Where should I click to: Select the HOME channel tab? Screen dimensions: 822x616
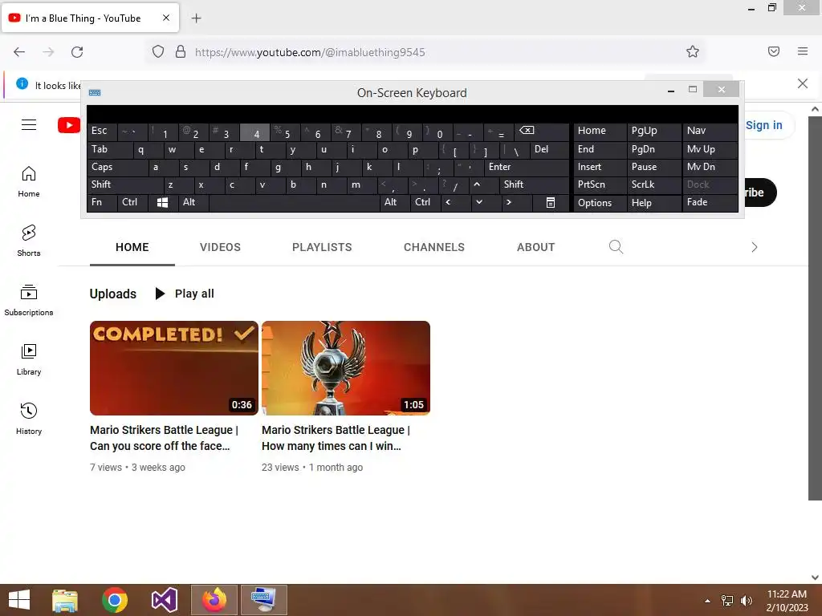(132, 247)
